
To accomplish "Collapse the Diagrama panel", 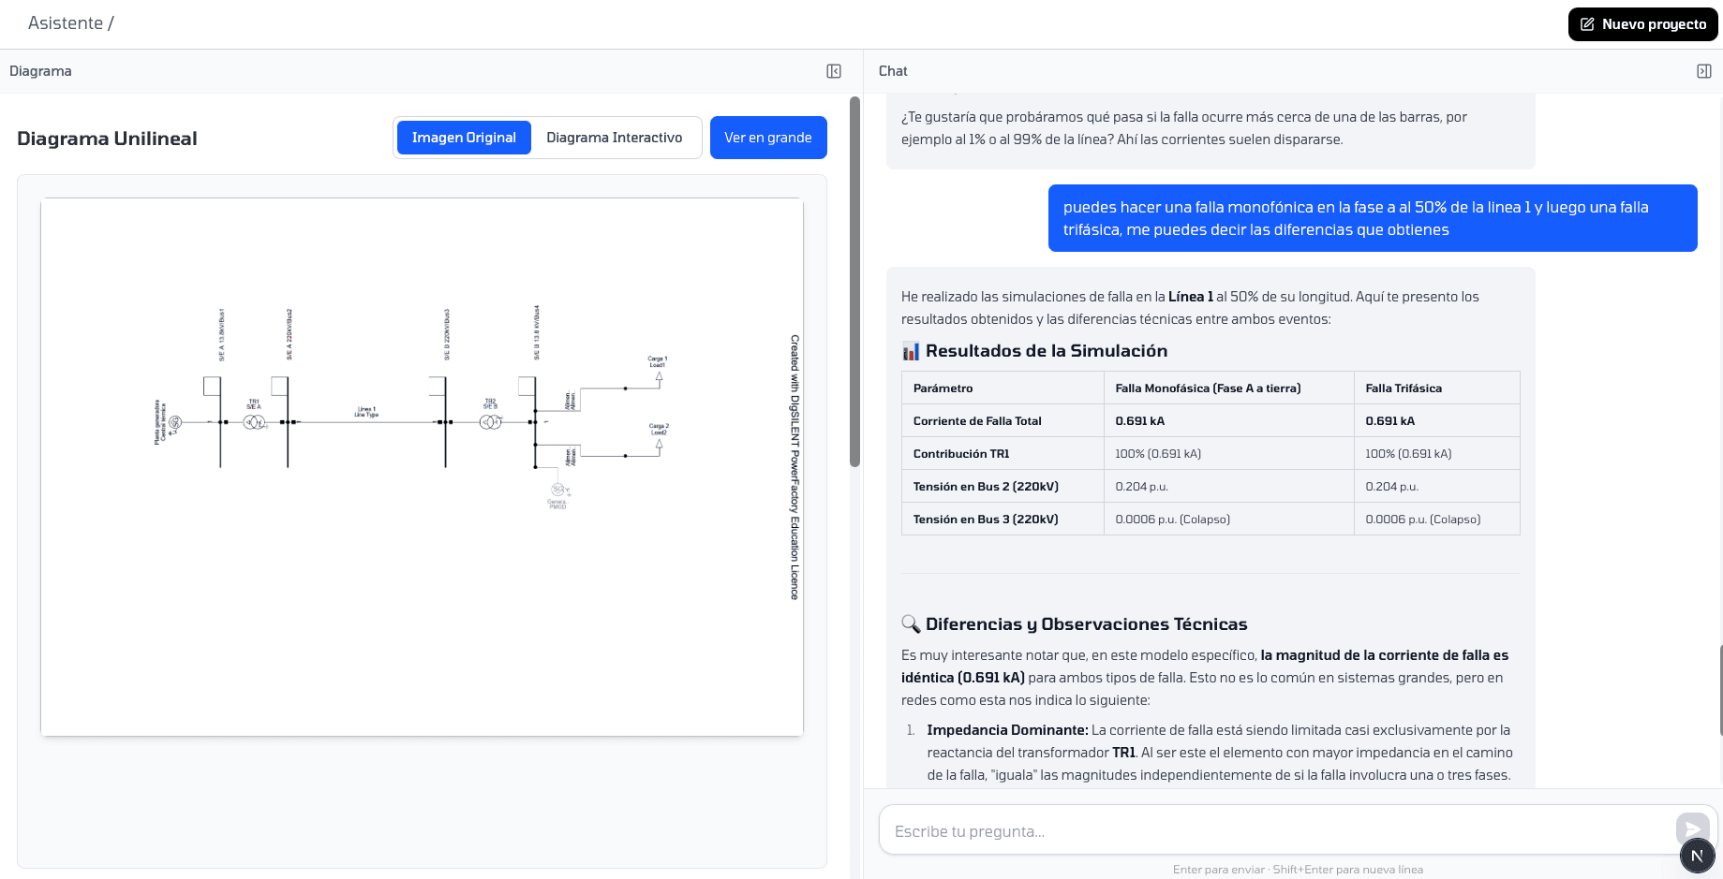I will (833, 71).
